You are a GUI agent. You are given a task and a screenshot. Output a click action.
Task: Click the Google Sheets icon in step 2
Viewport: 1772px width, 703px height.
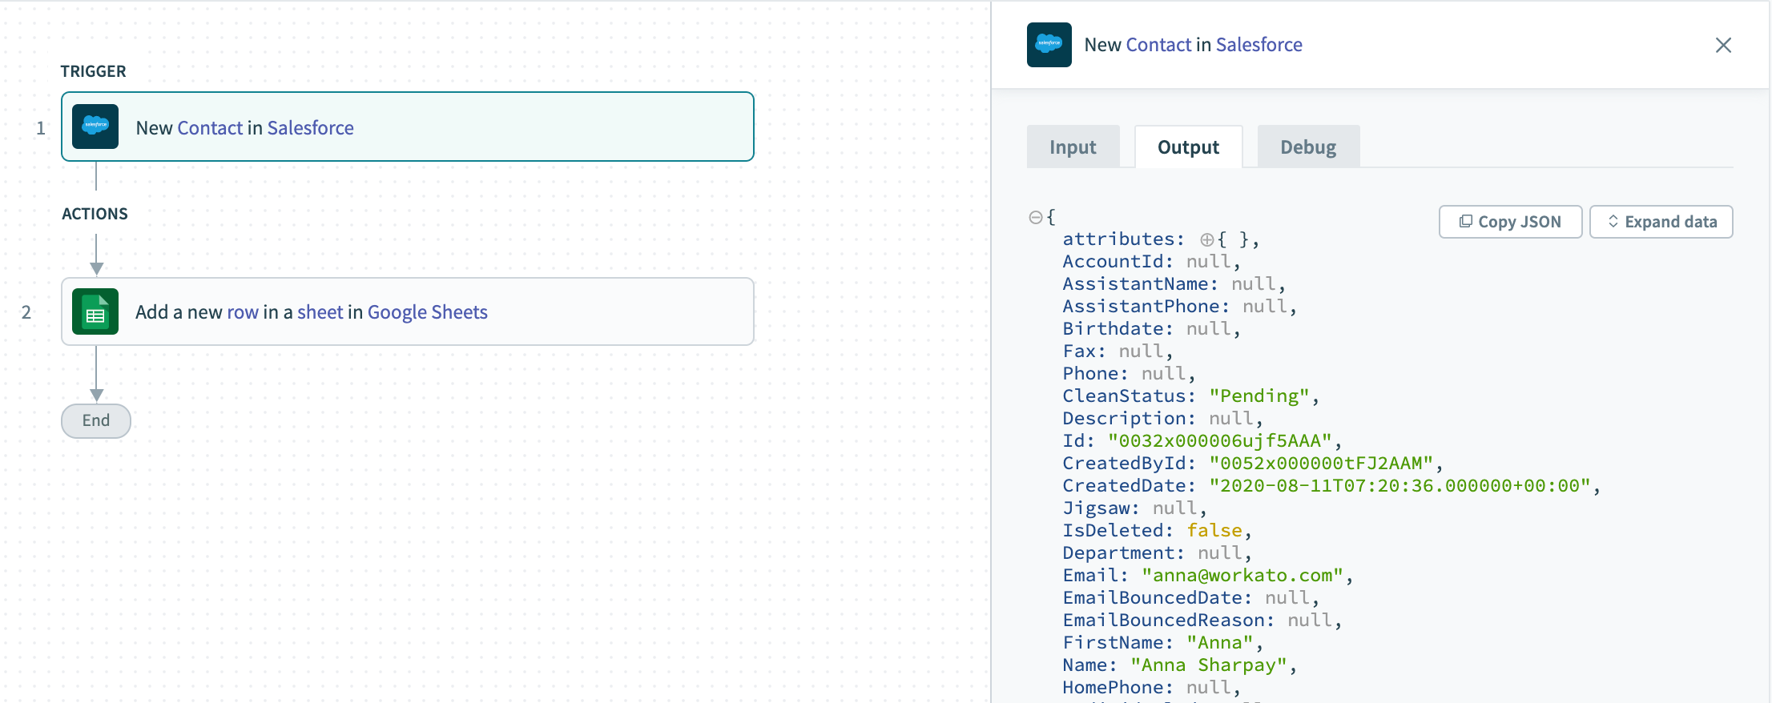pyautogui.click(x=95, y=311)
